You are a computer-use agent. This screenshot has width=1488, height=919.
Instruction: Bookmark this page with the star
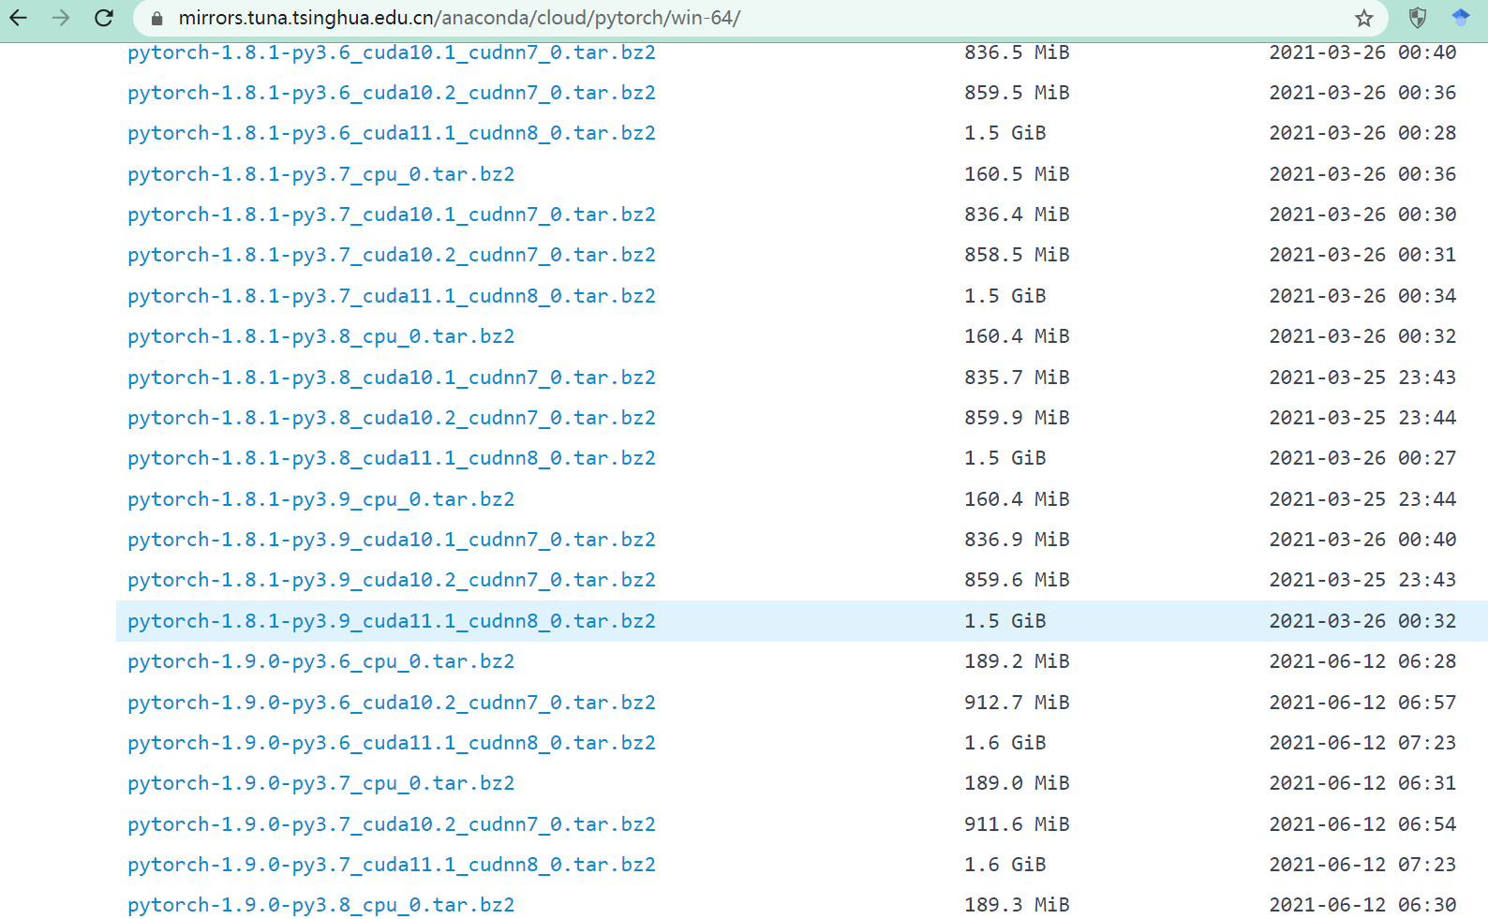coord(1364,18)
